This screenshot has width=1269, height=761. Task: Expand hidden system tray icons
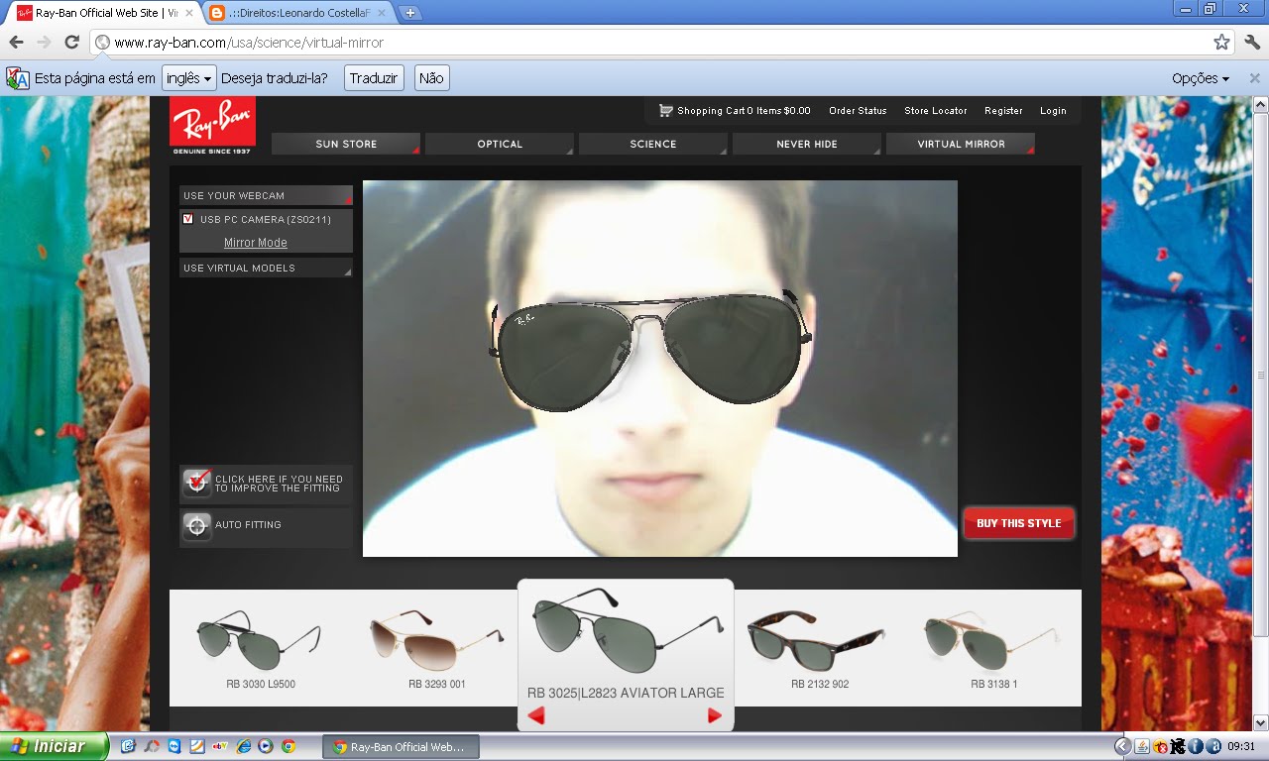[1122, 746]
